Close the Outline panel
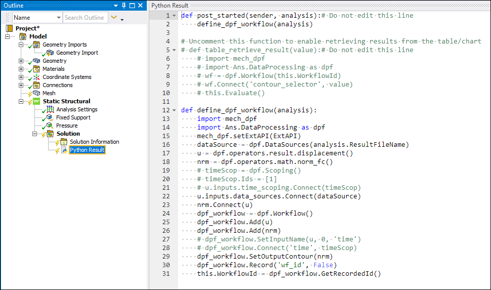The height and width of the screenshot is (290, 491). click(140, 6)
